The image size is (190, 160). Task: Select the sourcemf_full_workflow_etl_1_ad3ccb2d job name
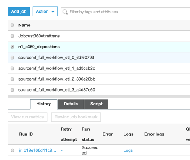pos(57,68)
